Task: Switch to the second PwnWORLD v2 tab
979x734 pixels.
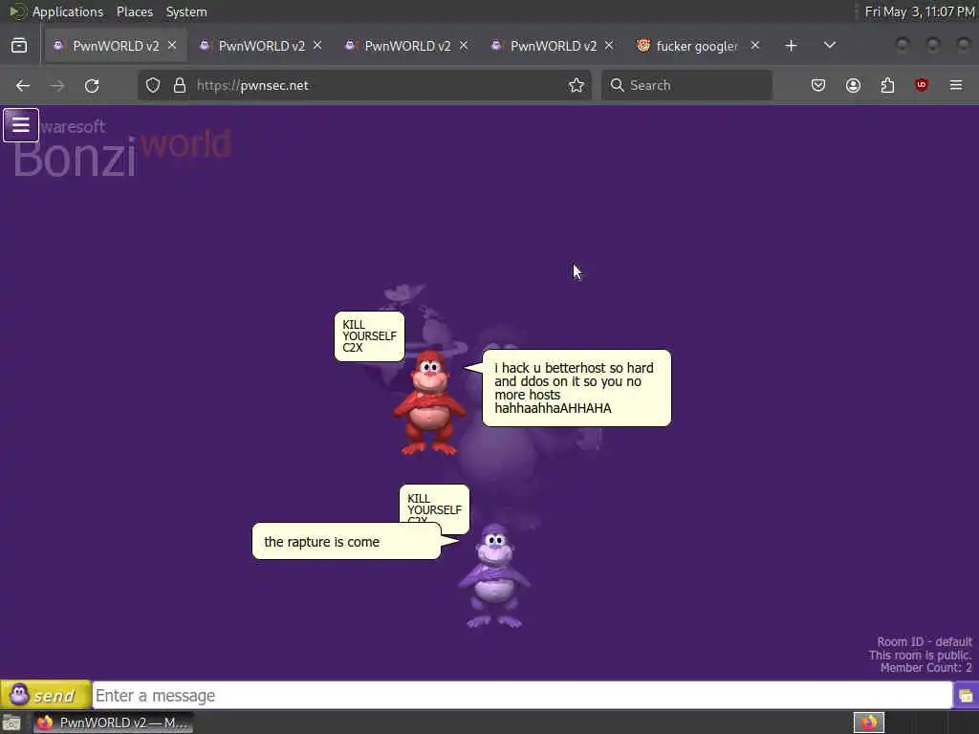Action: (261, 46)
